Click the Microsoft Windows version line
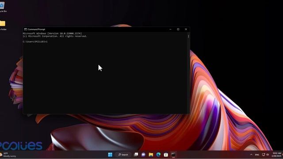 click(52, 34)
